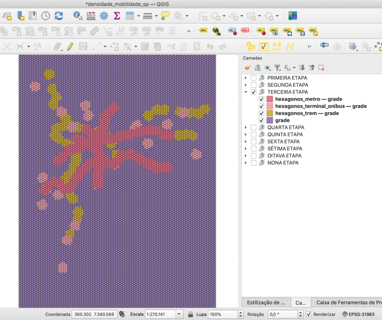Expand the PRIMEIRA ETAPA group
382x320 pixels.
click(x=245, y=78)
